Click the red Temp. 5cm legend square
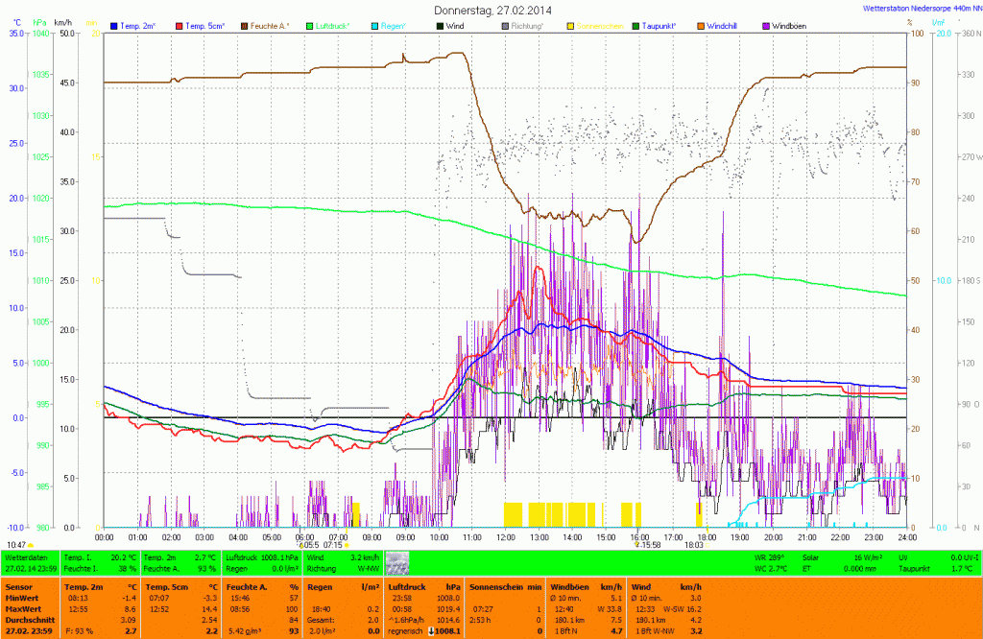The height and width of the screenshot is (639, 983). (x=179, y=25)
